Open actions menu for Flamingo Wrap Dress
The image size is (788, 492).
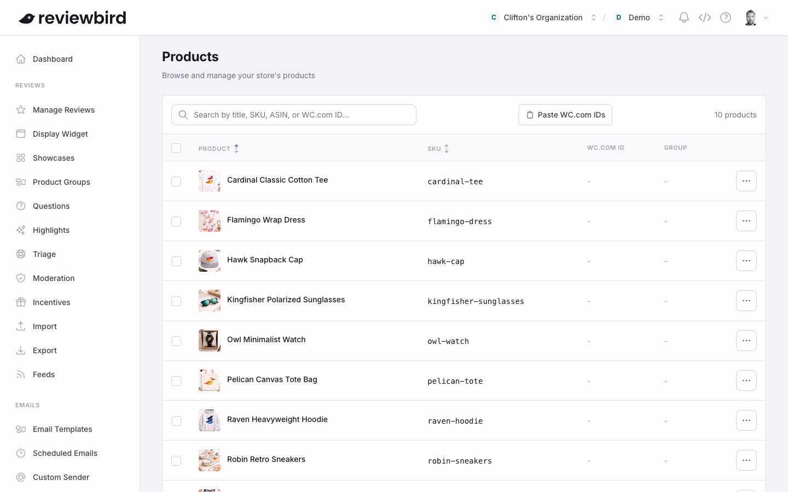coord(746,221)
